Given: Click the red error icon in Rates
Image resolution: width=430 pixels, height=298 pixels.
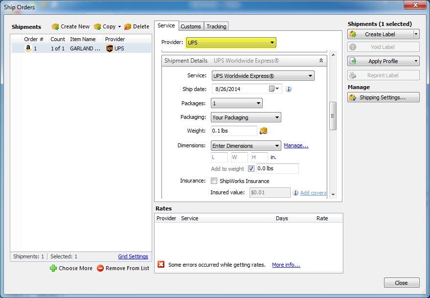Looking at the screenshot, I should [161, 264].
